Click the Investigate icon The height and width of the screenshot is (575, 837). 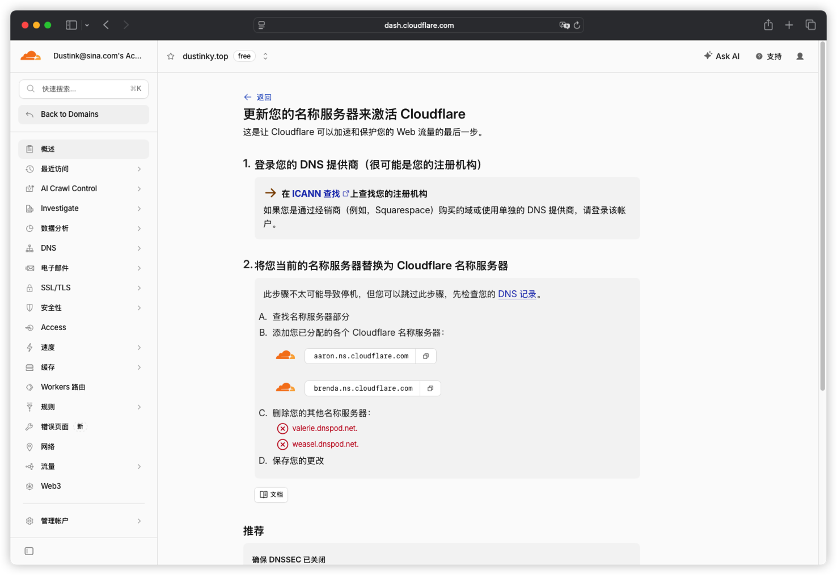pos(29,209)
